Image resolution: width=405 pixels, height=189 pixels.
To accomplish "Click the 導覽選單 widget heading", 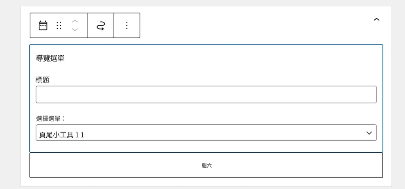I will coord(50,58).
